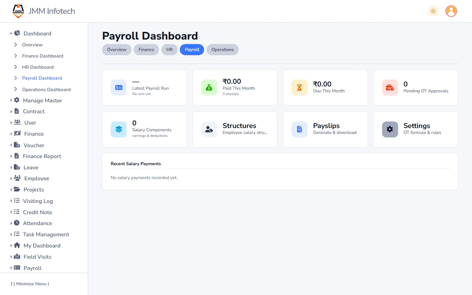Collapse the Dashboard menu arrow
Image resolution: width=472 pixels, height=295 pixels.
click(x=11, y=34)
